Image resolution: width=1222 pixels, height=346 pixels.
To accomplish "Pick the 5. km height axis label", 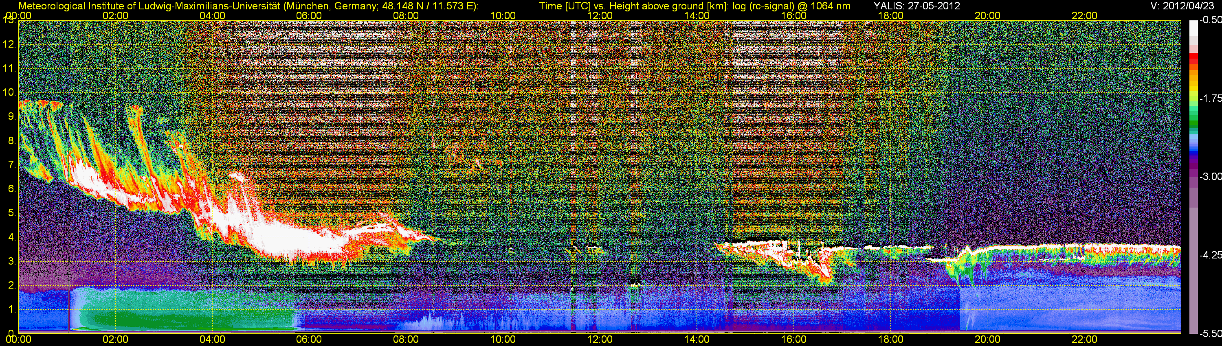I will [x=12, y=213].
